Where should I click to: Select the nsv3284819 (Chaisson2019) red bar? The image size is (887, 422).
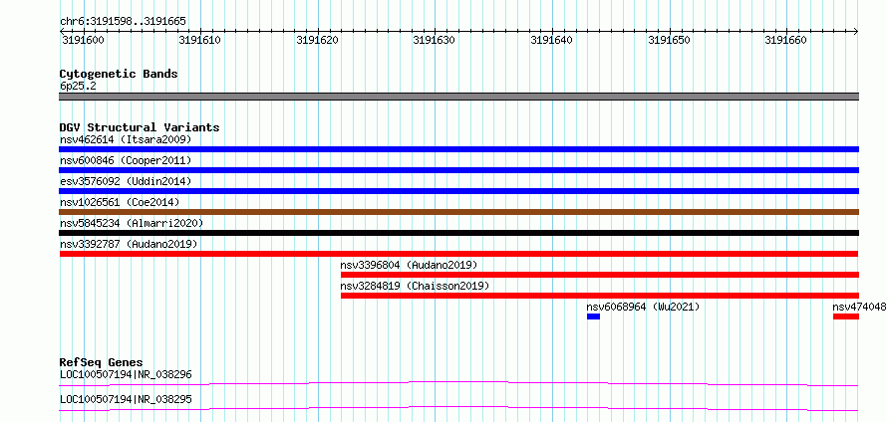(600, 296)
